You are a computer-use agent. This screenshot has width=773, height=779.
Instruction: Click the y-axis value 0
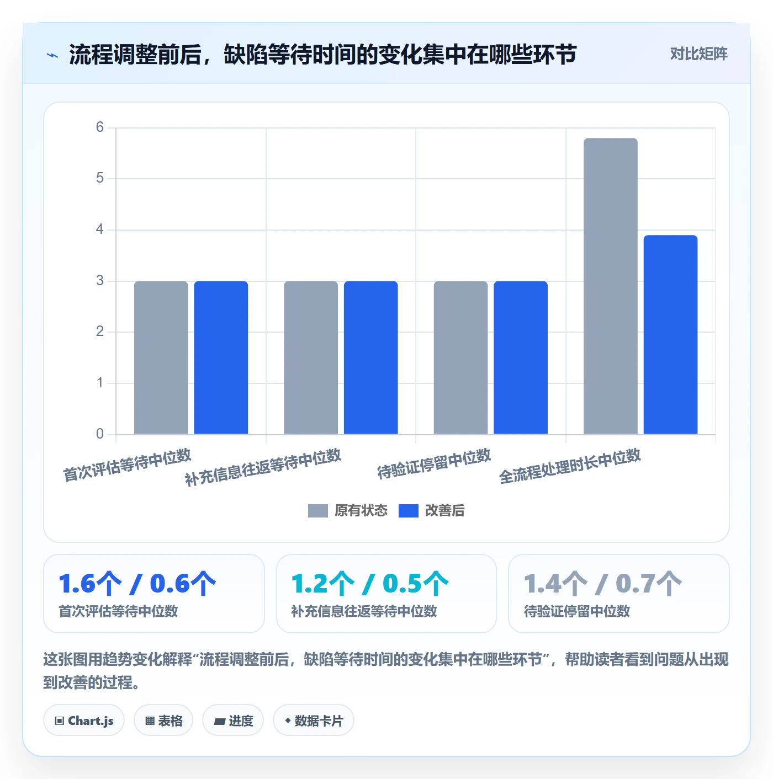click(x=100, y=434)
